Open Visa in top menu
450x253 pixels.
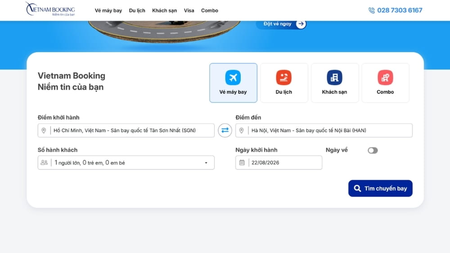[x=189, y=11]
